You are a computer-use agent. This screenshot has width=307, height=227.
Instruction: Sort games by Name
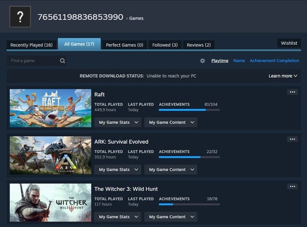tap(239, 61)
